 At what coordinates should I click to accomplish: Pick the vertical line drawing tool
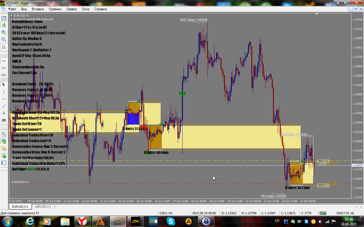click(4, 92)
